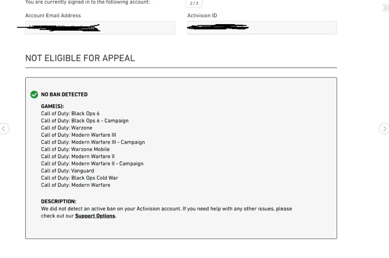This screenshot has width=389, height=258.
Task: Advance to the next image with right arrow
Action: [384, 129]
